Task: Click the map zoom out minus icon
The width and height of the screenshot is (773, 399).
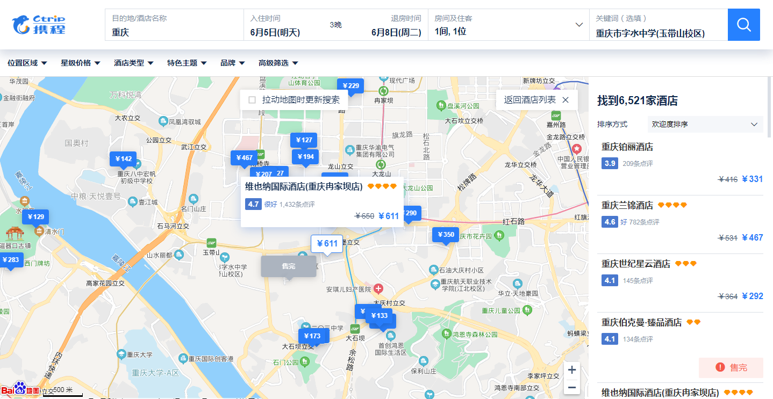Action: pos(571,387)
